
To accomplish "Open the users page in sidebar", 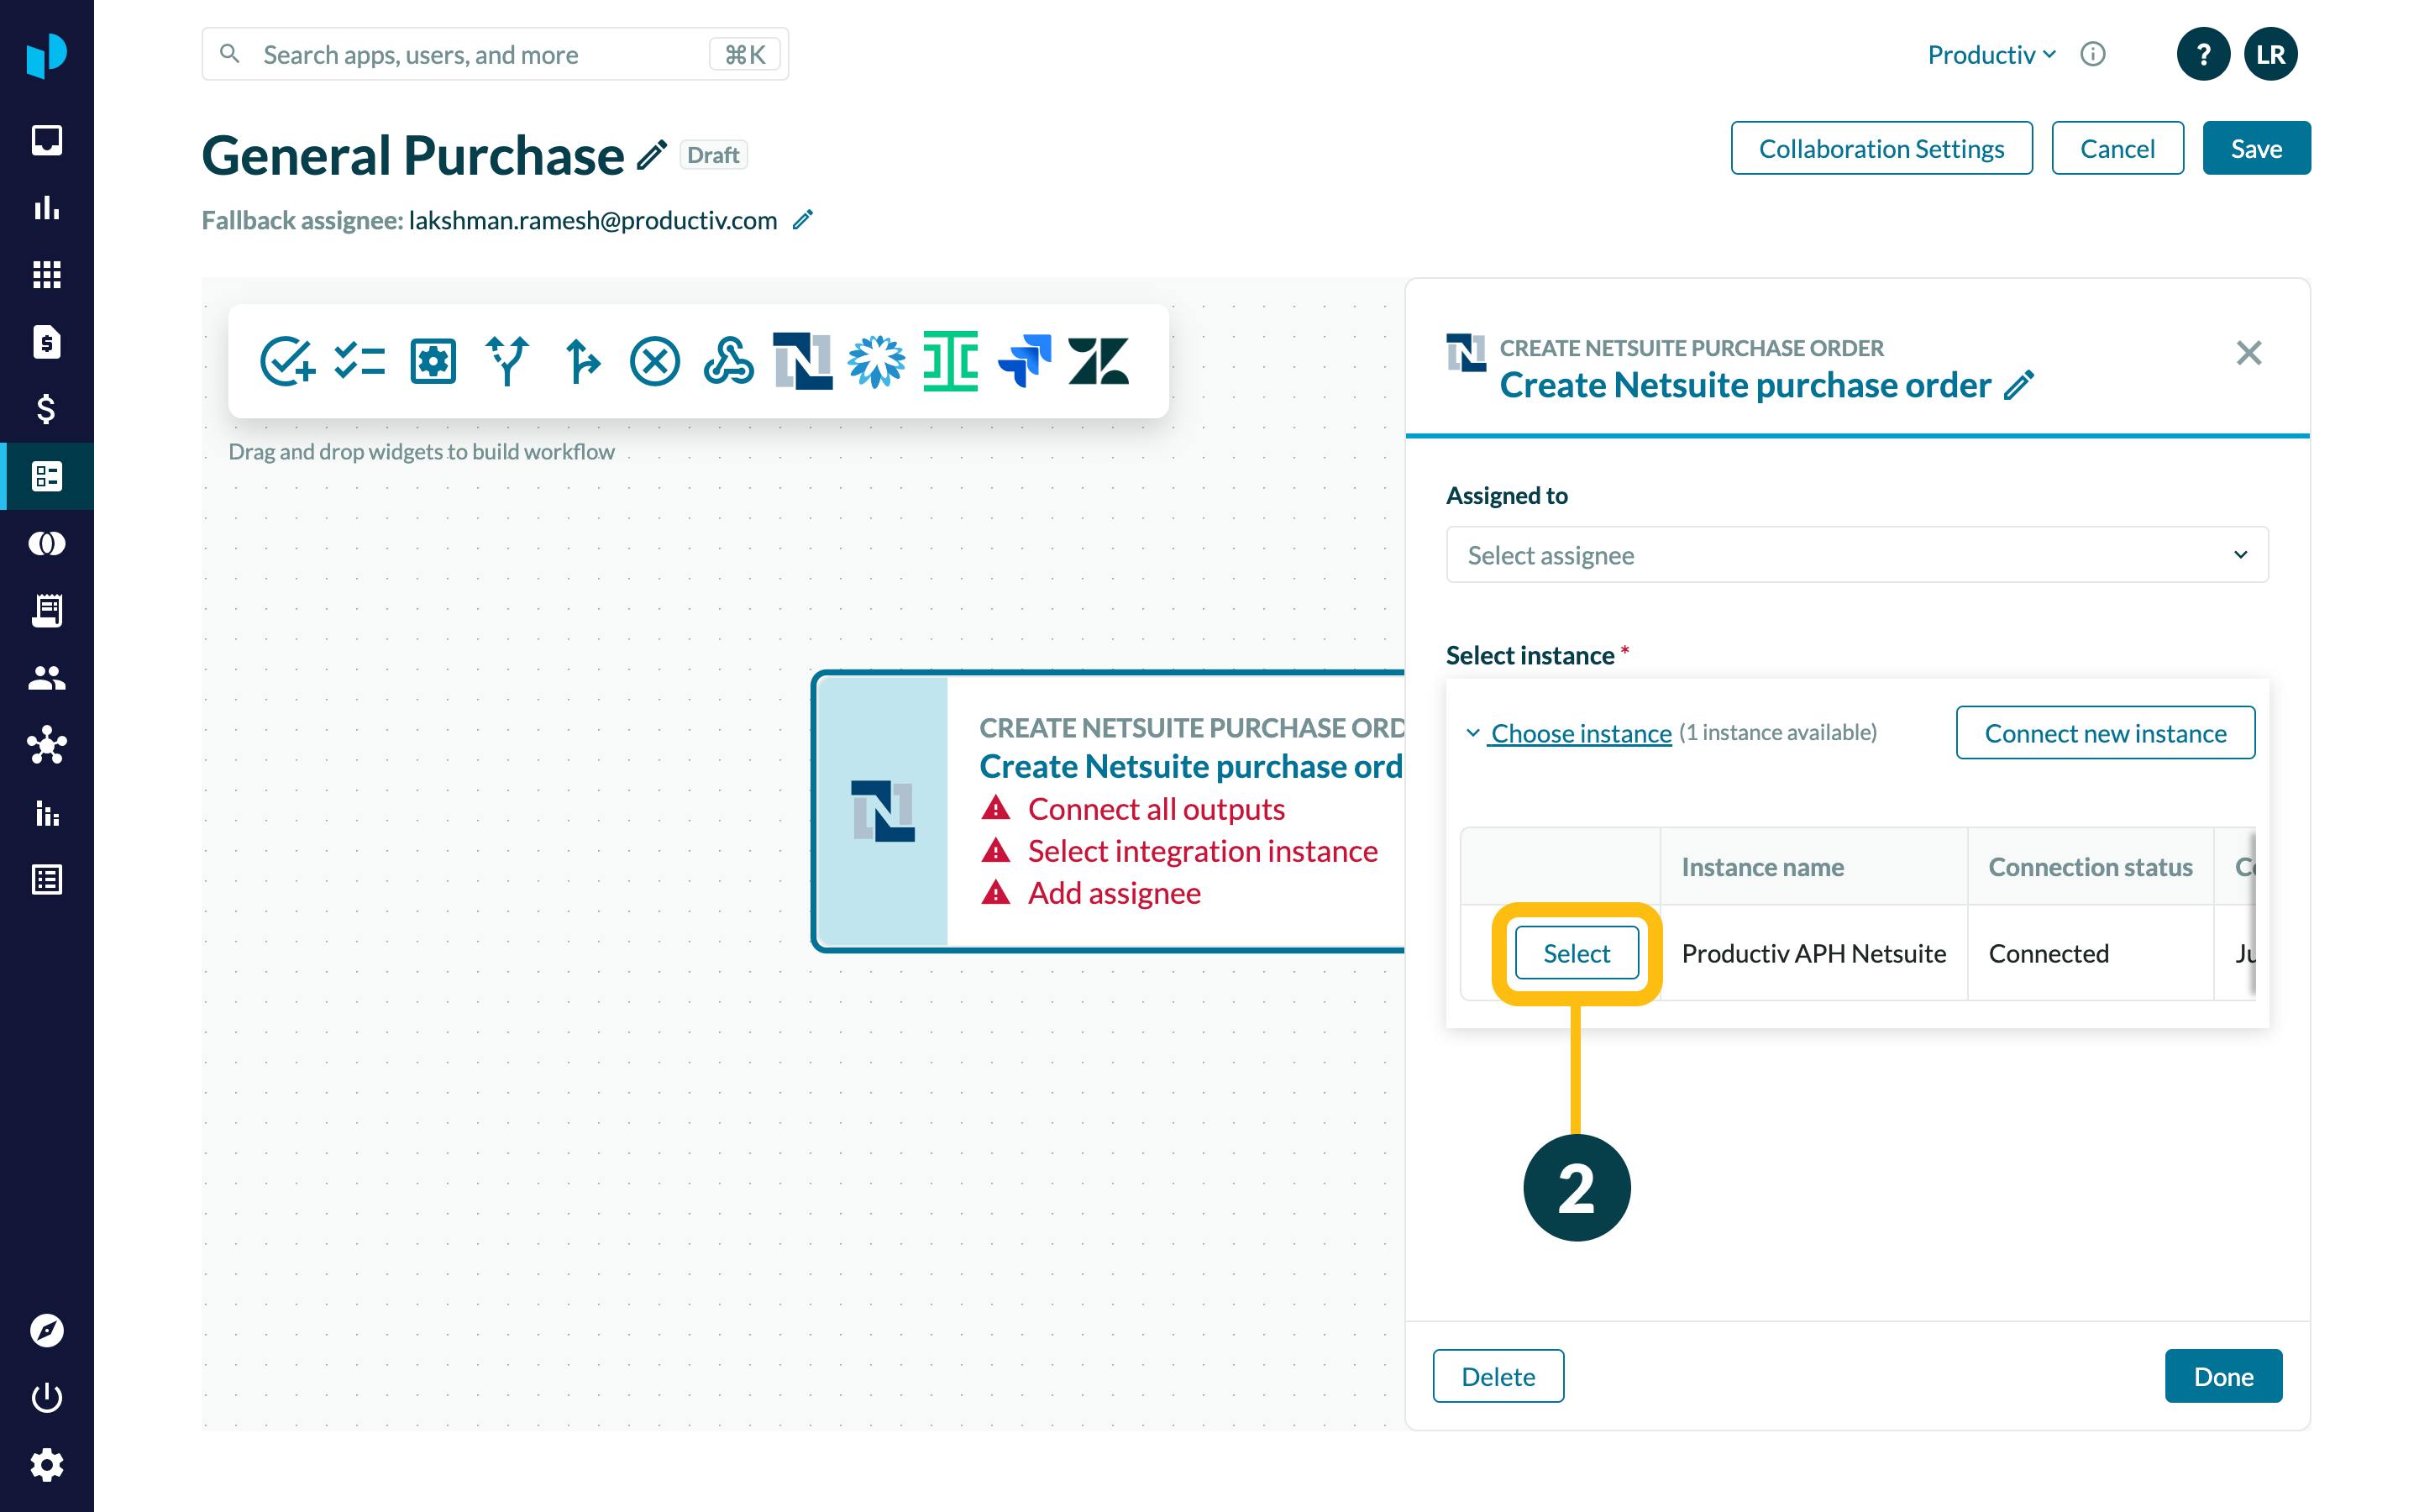I will tap(46, 679).
